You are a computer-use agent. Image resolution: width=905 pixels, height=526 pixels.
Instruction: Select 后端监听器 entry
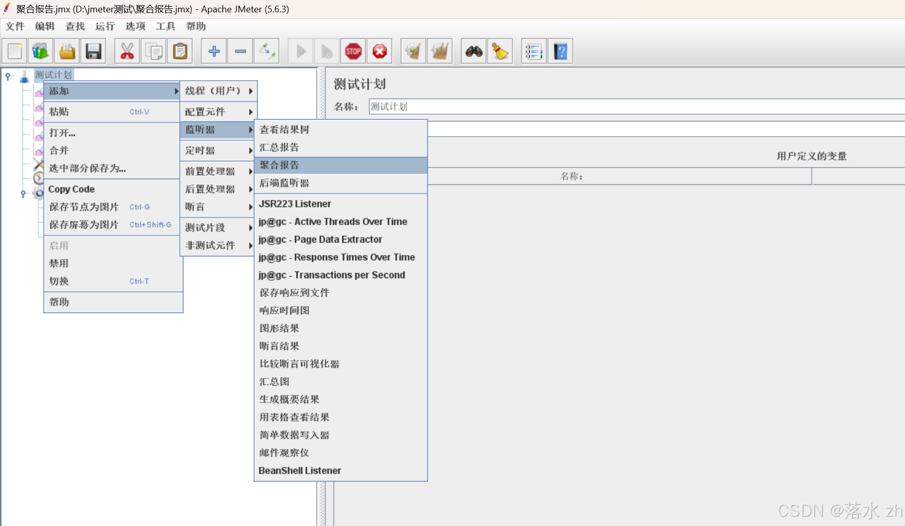click(x=341, y=183)
